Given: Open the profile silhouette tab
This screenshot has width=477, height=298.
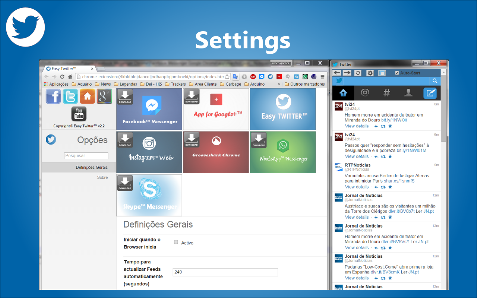Looking at the screenshot, I should pyautogui.click(x=408, y=93).
